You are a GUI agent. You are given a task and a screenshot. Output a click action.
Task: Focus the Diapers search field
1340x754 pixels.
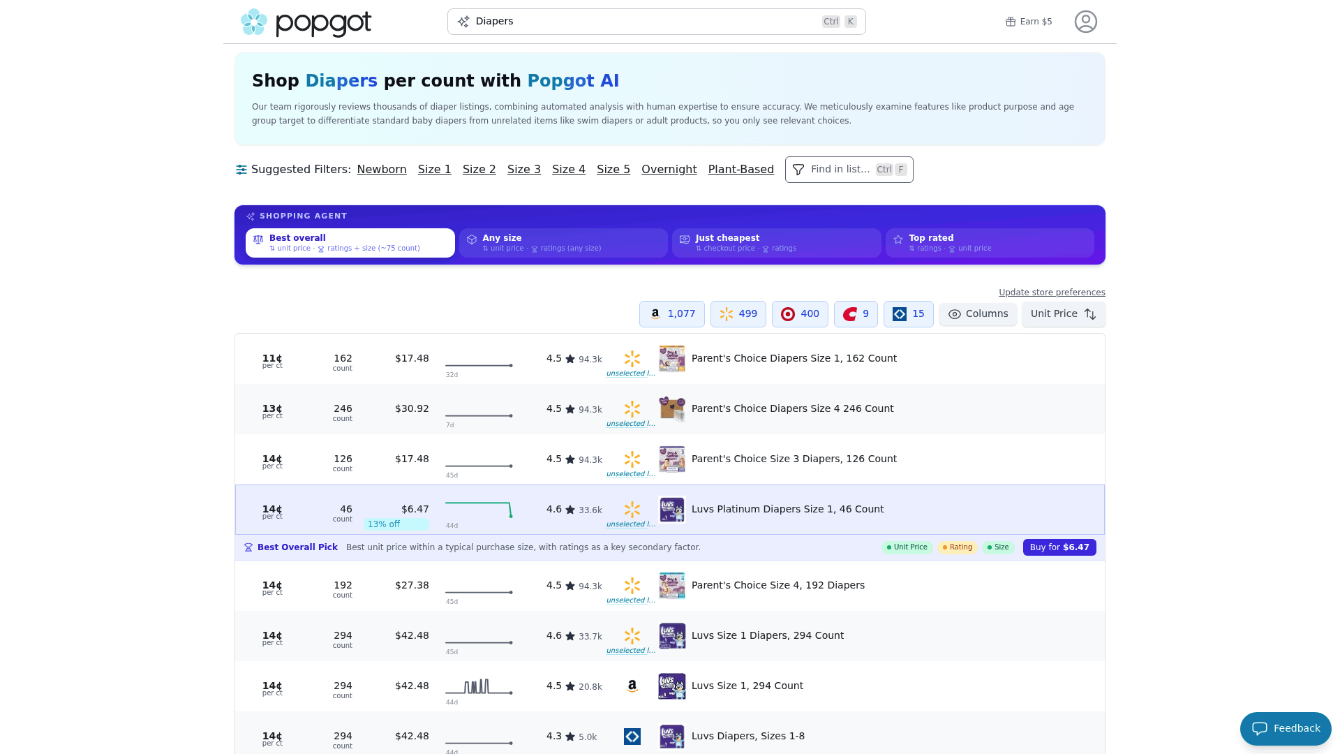pos(657,22)
